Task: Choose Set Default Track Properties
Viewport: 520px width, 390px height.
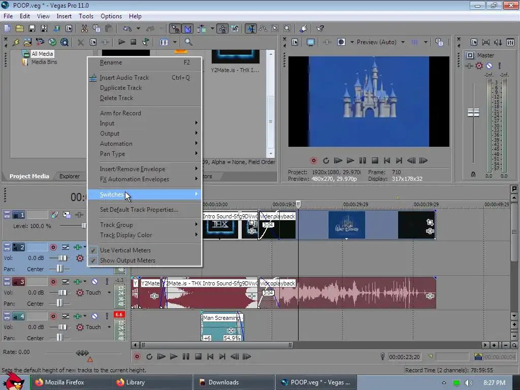Action: pos(145,210)
